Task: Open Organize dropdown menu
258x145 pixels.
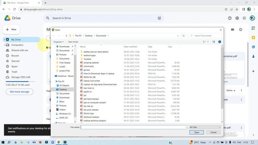Action: 58,42
